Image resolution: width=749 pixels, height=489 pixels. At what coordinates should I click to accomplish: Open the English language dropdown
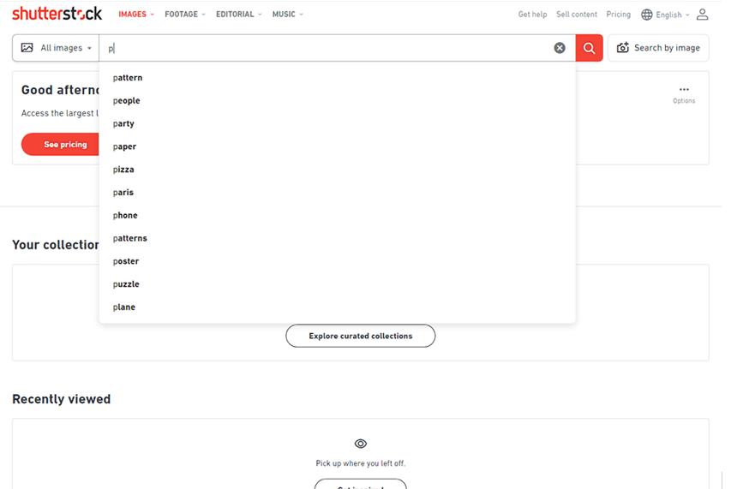click(x=665, y=15)
